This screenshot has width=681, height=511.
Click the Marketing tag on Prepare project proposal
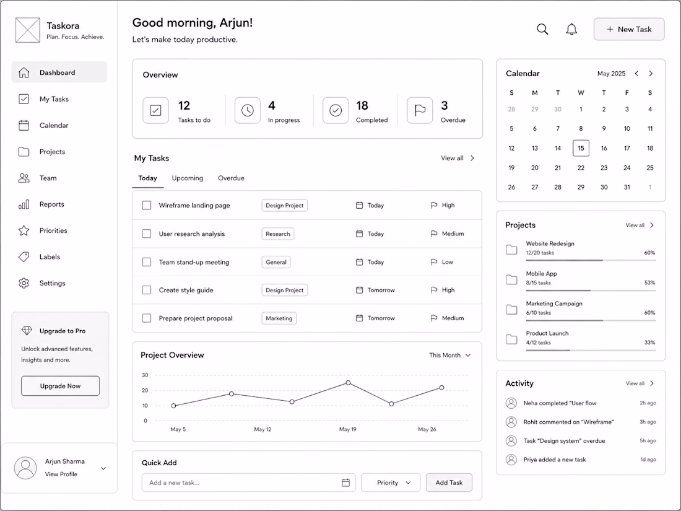(279, 318)
